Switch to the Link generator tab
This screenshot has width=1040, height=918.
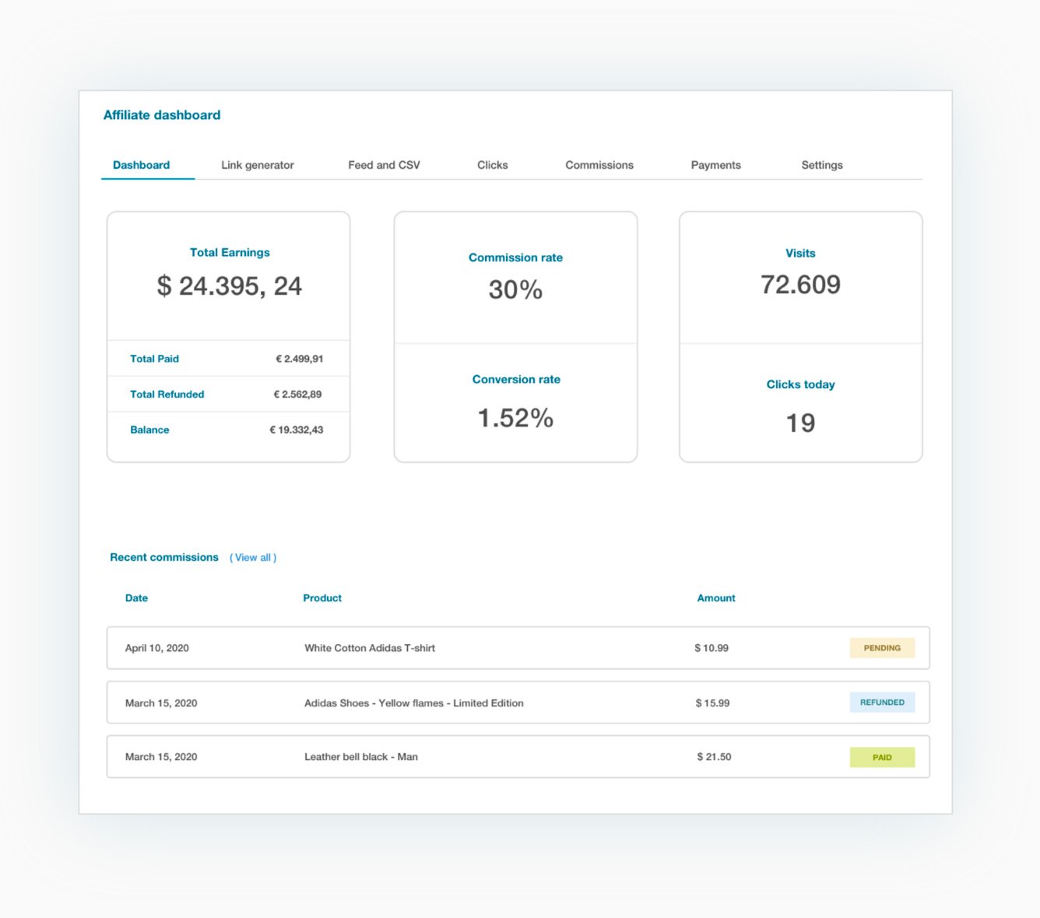(x=257, y=165)
